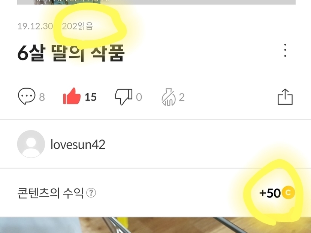
Task: Open the share icon beside reactions
Action: pyautogui.click(x=285, y=96)
